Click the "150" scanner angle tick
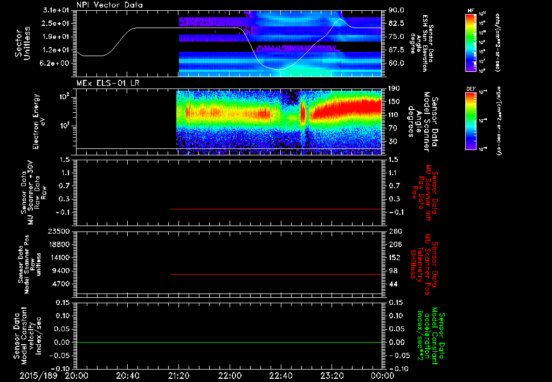552x382 pixels. [395, 101]
